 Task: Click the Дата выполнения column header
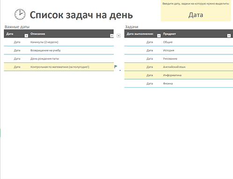click(x=140, y=34)
